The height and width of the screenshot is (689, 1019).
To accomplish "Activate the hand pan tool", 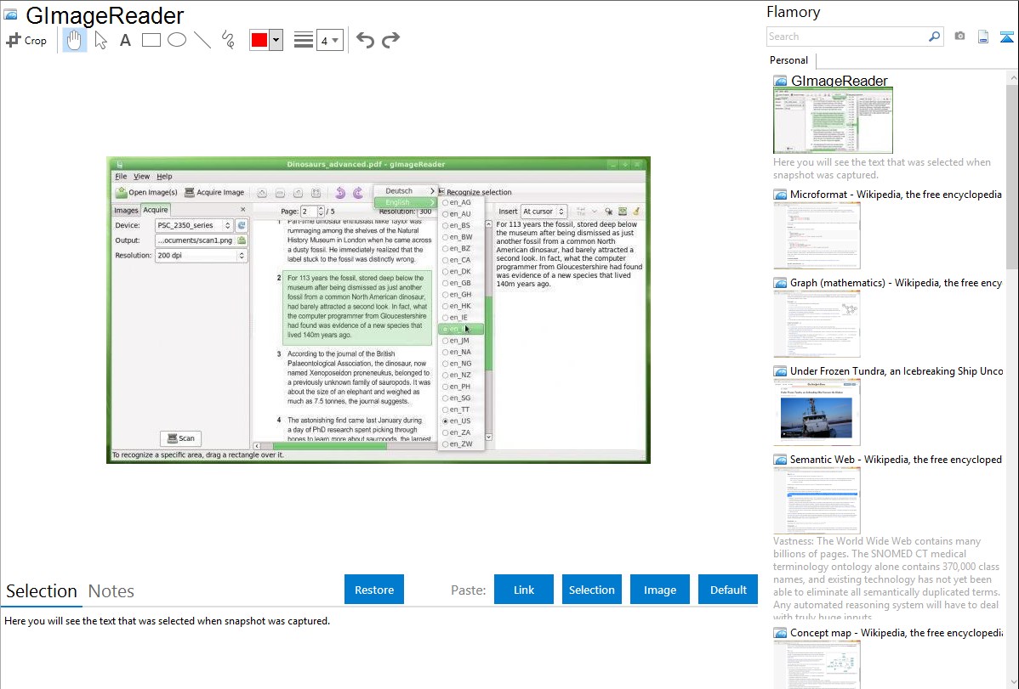I will [74, 40].
